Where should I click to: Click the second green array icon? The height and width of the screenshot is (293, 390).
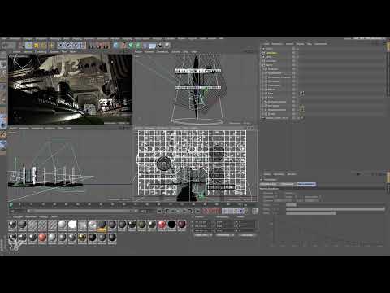click(x=138, y=46)
